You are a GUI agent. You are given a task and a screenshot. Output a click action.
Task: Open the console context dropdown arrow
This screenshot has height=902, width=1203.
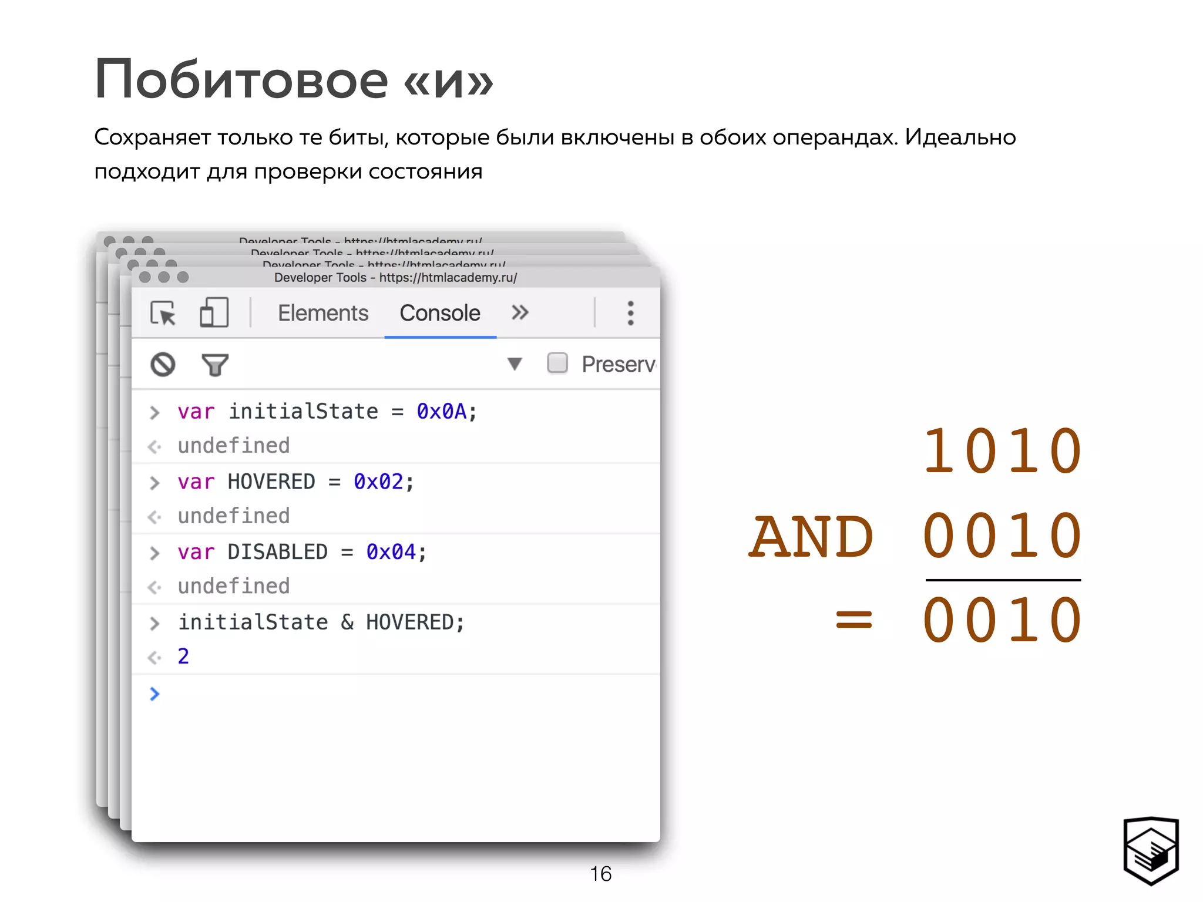tap(515, 364)
